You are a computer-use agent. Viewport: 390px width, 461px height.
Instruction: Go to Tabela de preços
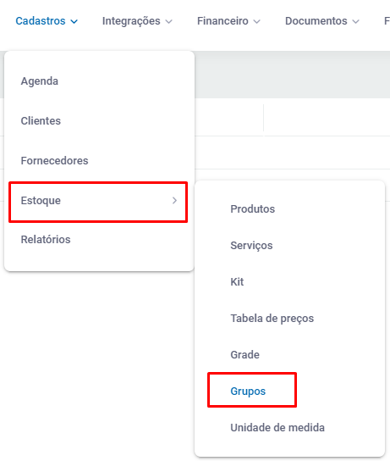coord(272,319)
